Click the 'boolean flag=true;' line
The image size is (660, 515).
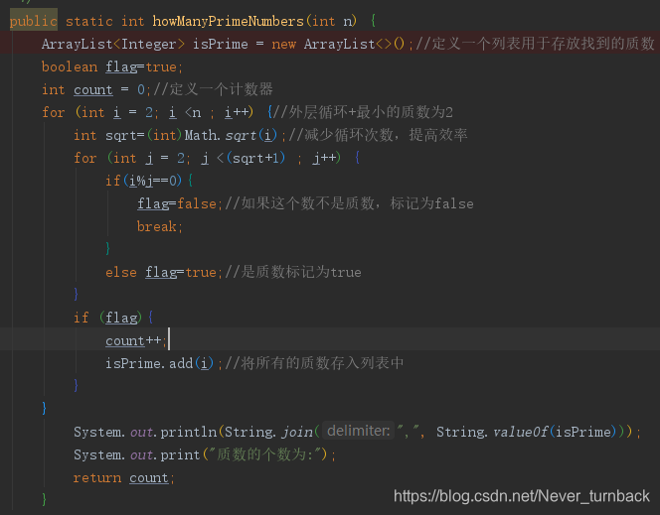click(x=112, y=66)
